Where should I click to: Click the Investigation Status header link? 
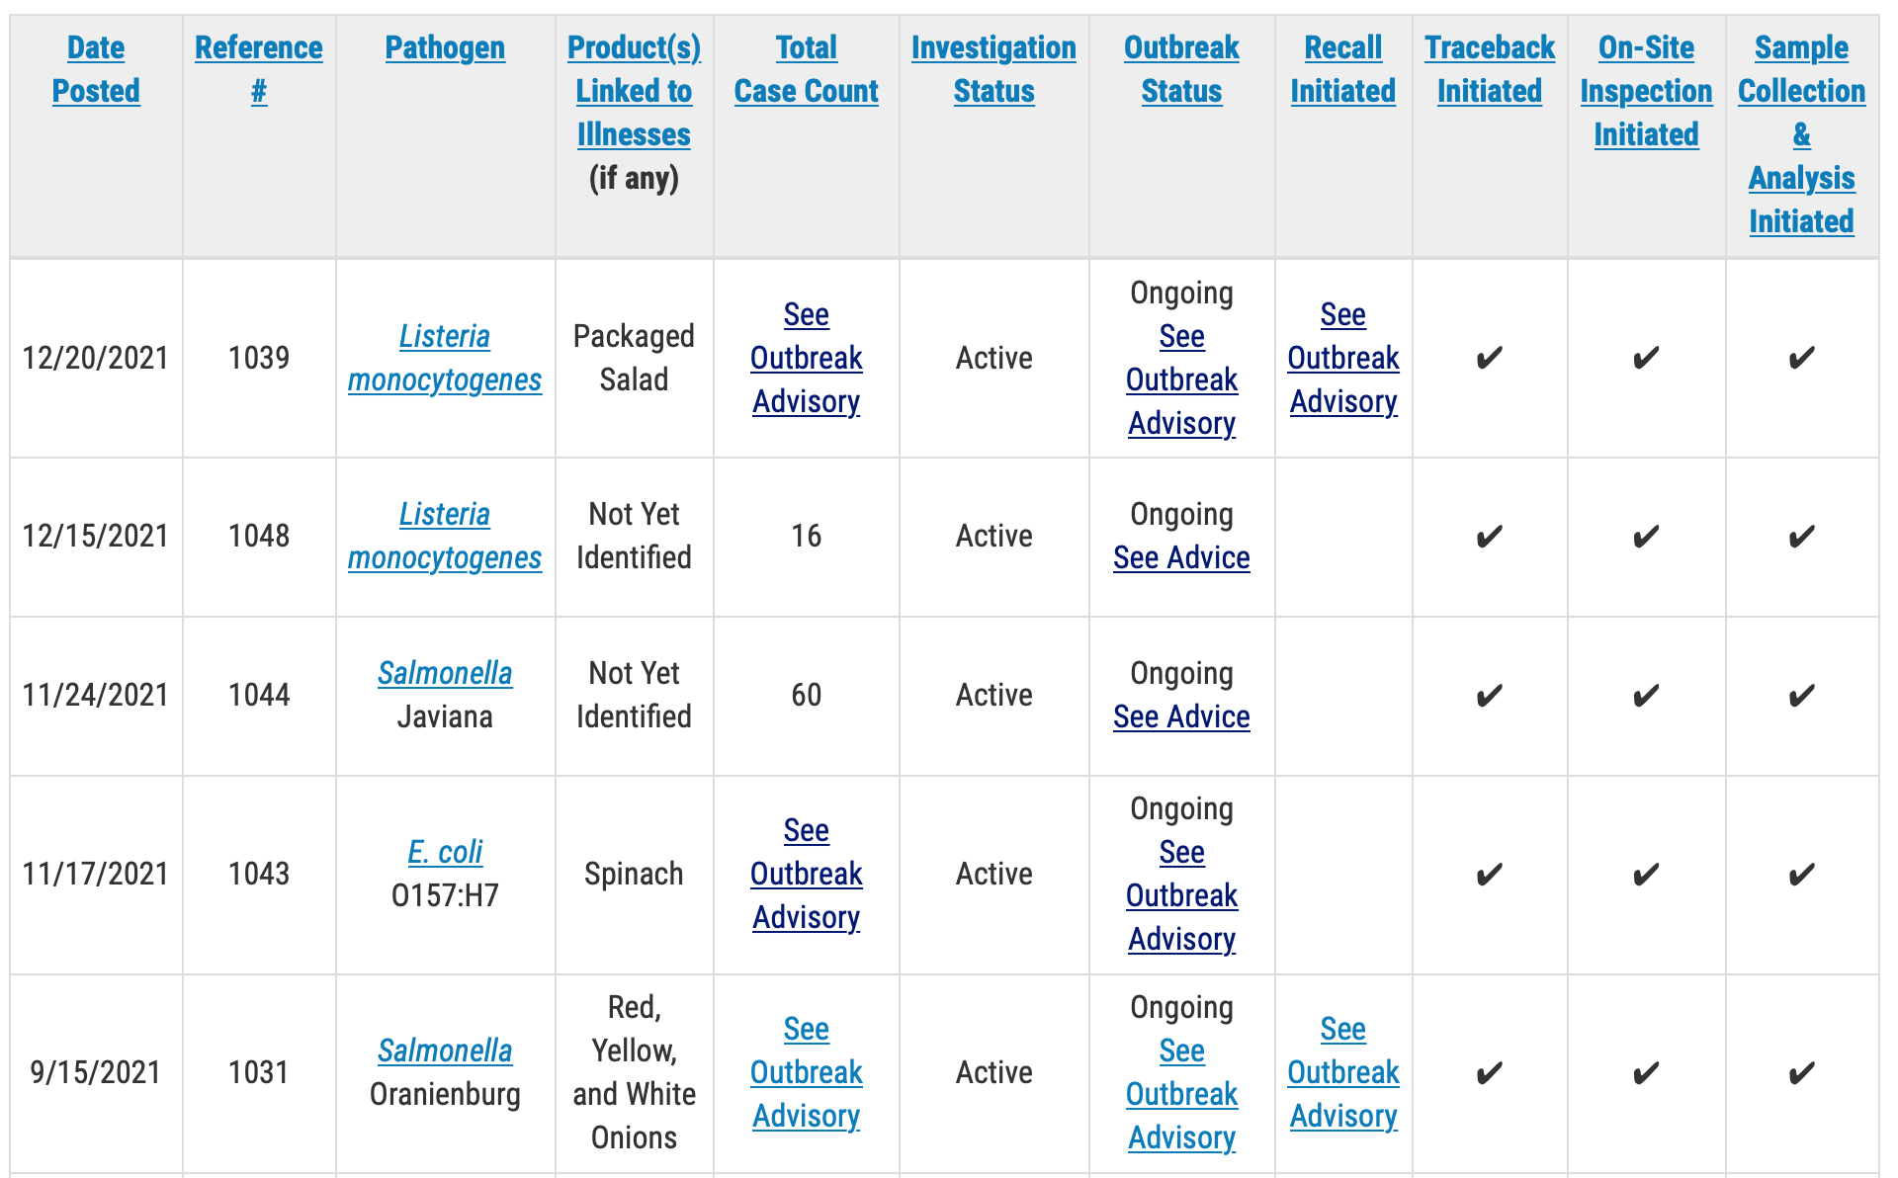point(993,69)
